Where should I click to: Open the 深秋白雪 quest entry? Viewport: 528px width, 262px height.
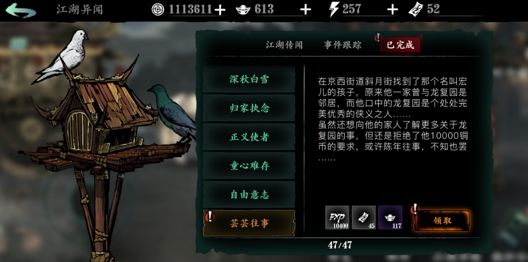249,79
